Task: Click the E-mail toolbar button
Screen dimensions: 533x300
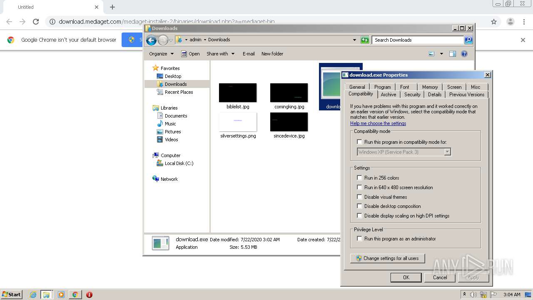Action: 249,54
